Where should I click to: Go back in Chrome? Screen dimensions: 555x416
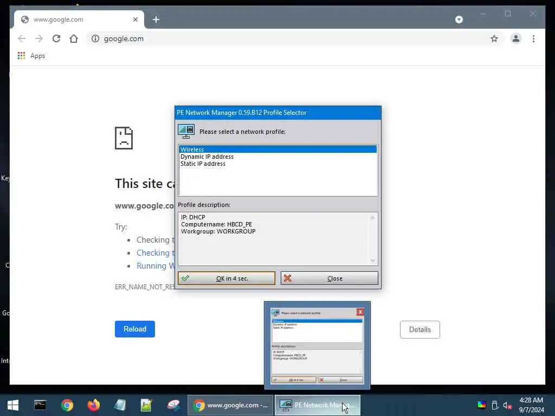(x=22, y=38)
